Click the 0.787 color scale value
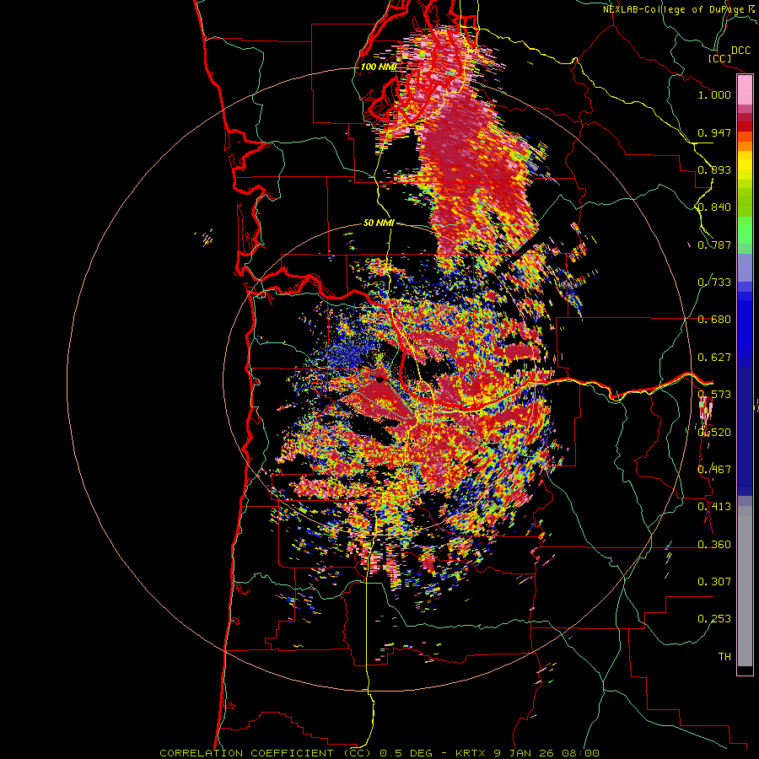The height and width of the screenshot is (759, 759). tap(714, 245)
